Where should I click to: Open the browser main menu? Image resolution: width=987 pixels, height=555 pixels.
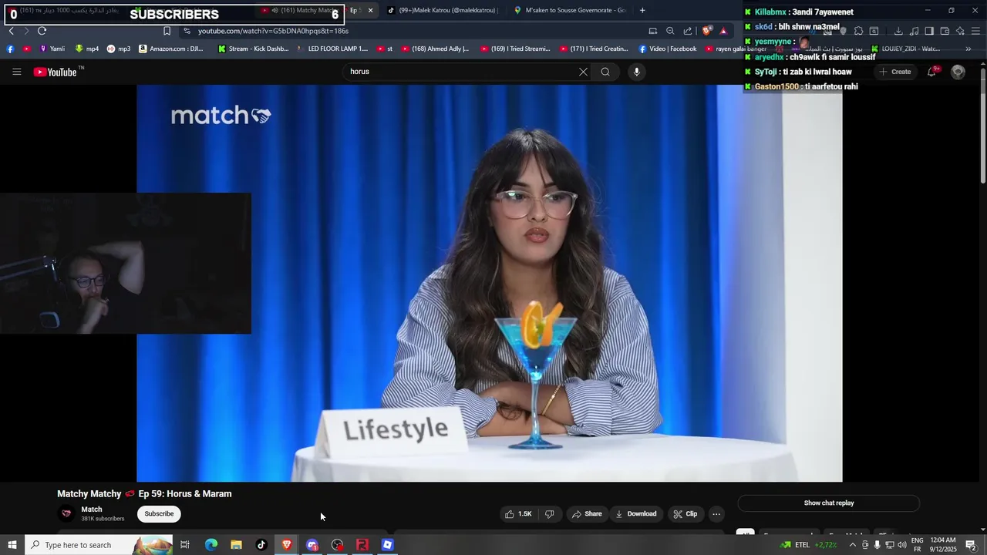tap(975, 31)
